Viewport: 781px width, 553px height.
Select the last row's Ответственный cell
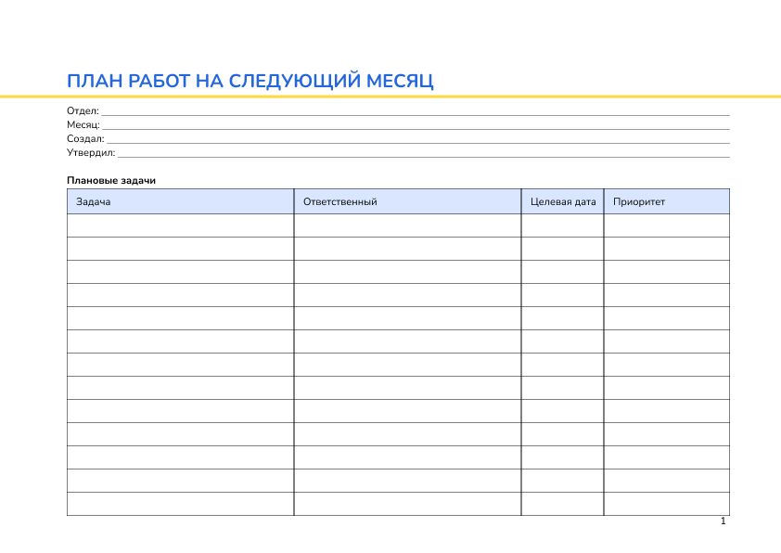(x=407, y=504)
